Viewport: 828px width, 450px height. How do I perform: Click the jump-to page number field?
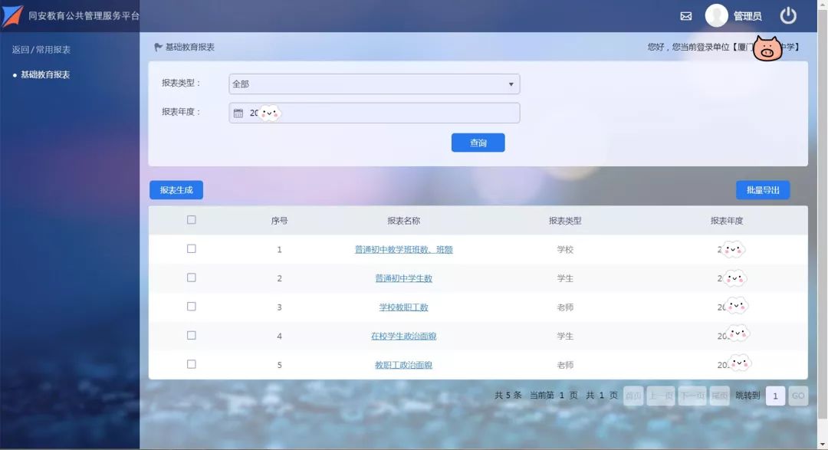774,396
